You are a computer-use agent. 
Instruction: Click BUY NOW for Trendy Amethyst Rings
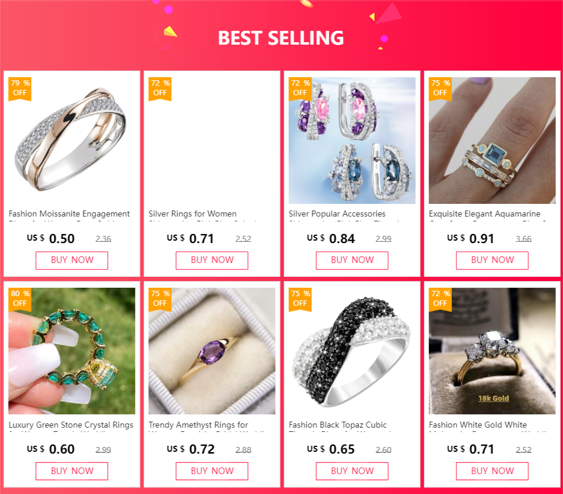212,471
